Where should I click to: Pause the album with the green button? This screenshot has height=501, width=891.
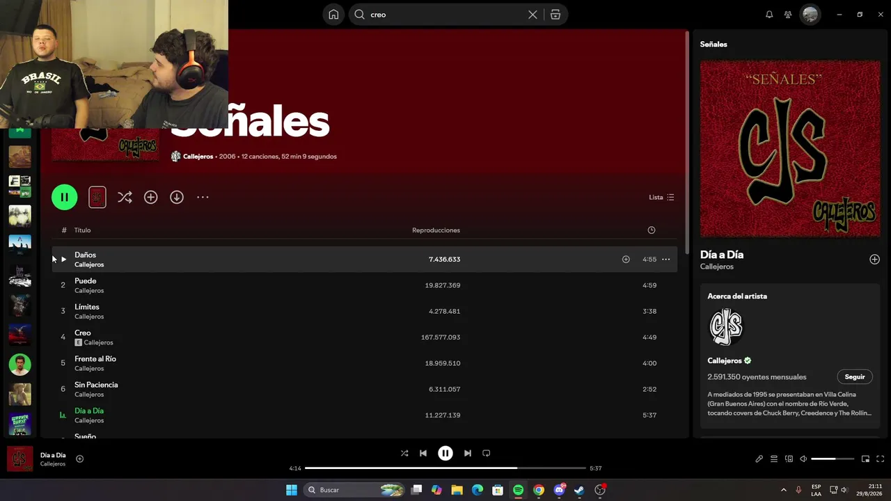click(x=64, y=197)
